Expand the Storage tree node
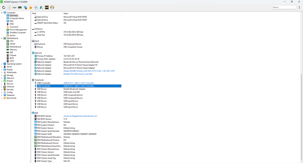Viewport: 303px width, 163px height. [2, 75]
